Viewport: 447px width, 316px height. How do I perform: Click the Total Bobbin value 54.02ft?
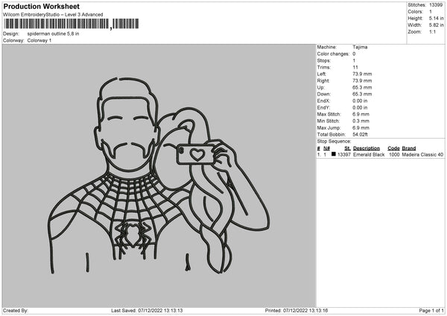360,135
